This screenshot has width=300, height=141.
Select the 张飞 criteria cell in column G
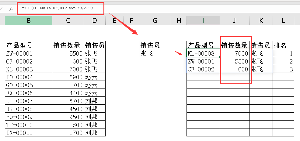155,53
